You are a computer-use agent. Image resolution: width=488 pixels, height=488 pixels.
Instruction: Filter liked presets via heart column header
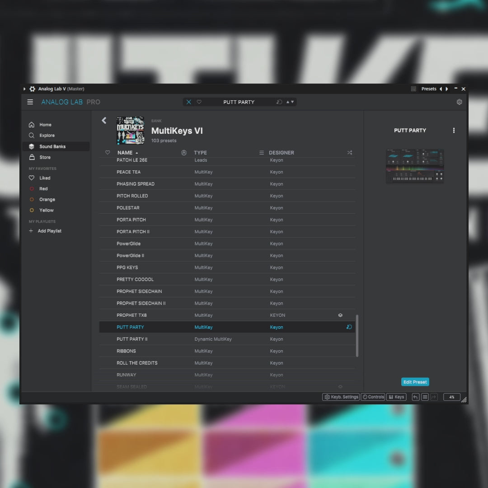(108, 153)
